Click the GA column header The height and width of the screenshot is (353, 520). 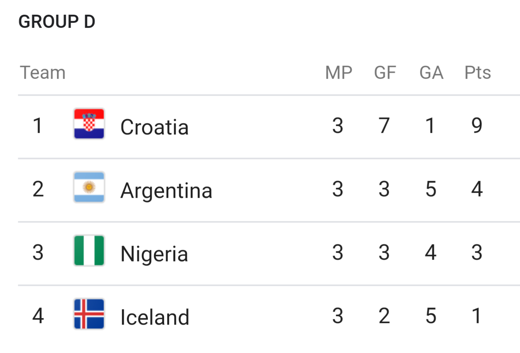(431, 73)
